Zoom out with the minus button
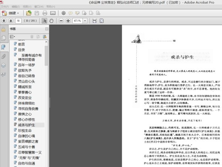Viewport: 222px width, 167px height. click(61, 21)
